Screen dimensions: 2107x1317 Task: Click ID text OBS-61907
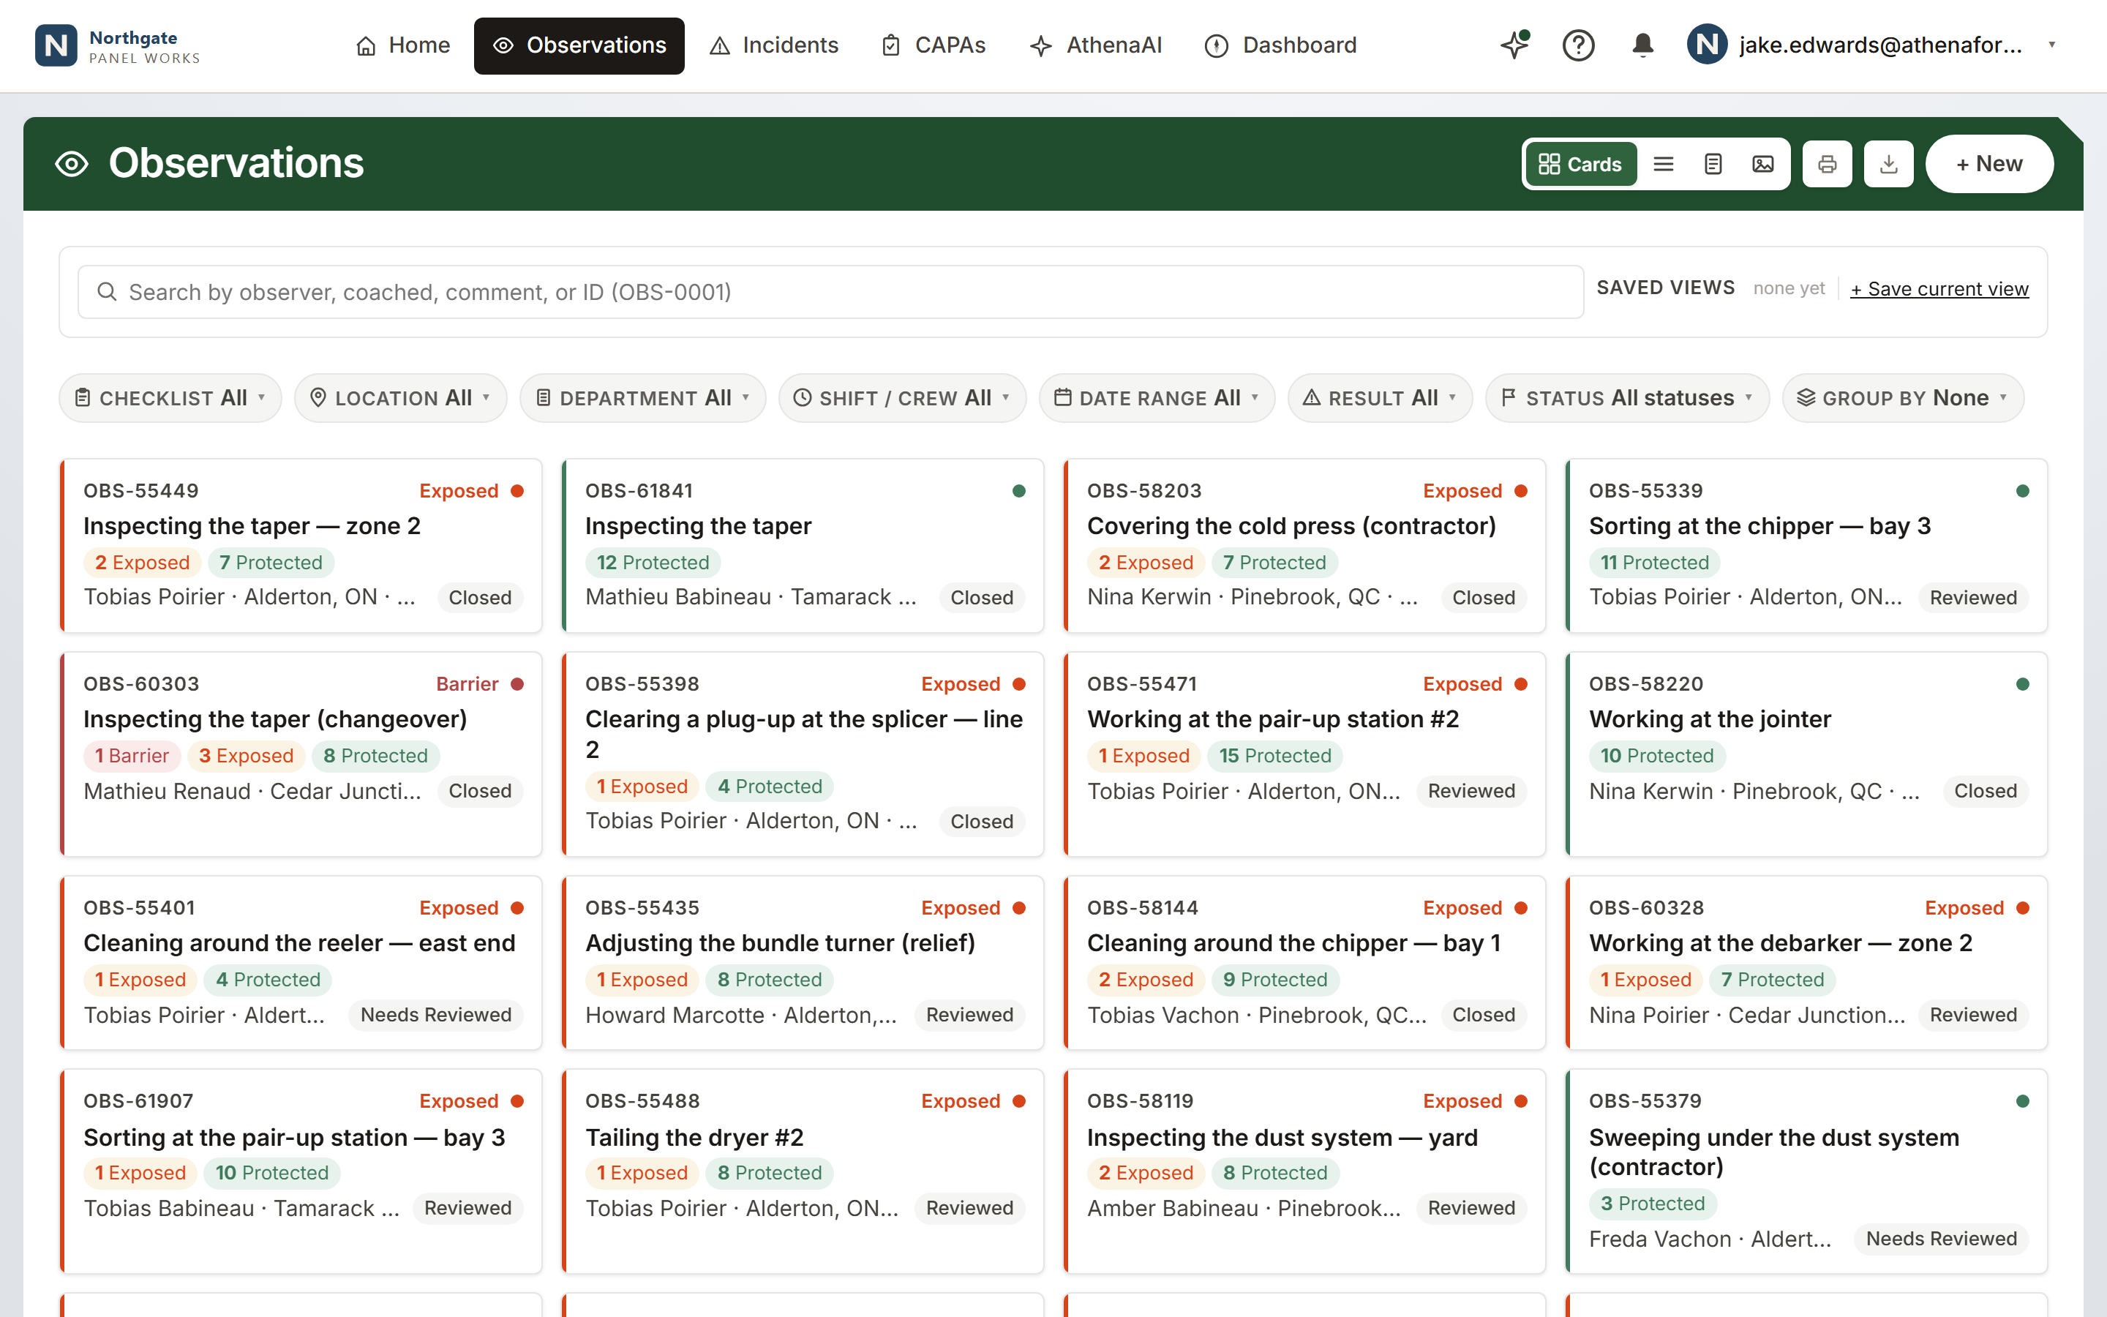pyautogui.click(x=138, y=1101)
